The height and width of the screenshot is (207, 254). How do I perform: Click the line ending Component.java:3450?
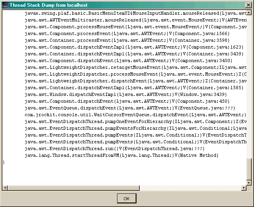pos(129,61)
